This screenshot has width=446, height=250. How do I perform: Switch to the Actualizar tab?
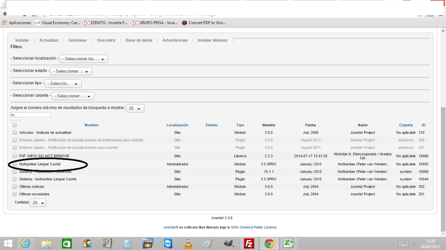(x=49, y=40)
